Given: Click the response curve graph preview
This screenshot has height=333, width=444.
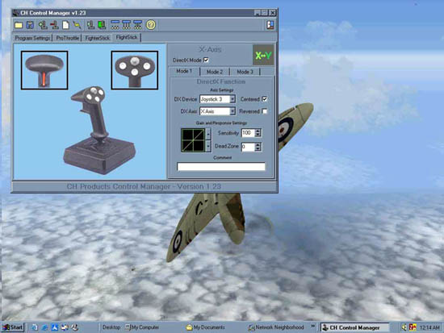Looking at the screenshot, I should 193,140.
